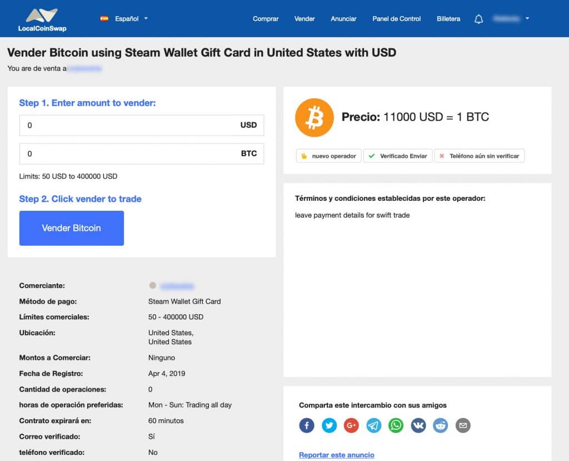The image size is (569, 461).
Task: Share trade on Google Plus
Action: 351,425
